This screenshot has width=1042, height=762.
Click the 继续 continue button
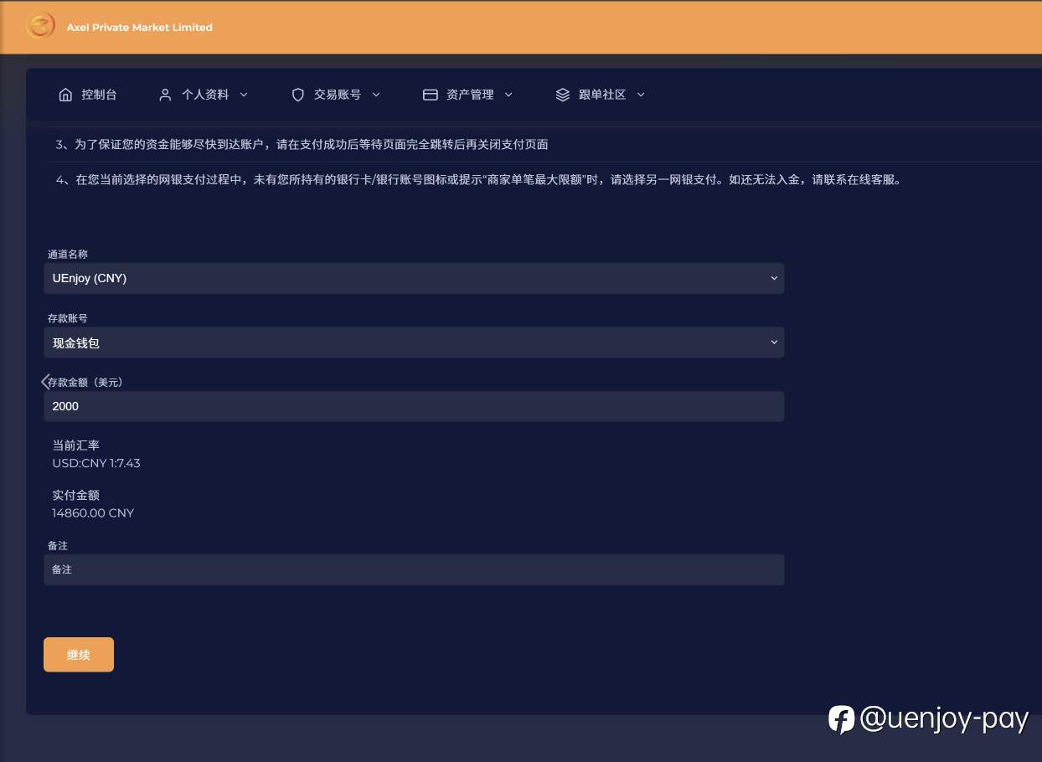(79, 655)
